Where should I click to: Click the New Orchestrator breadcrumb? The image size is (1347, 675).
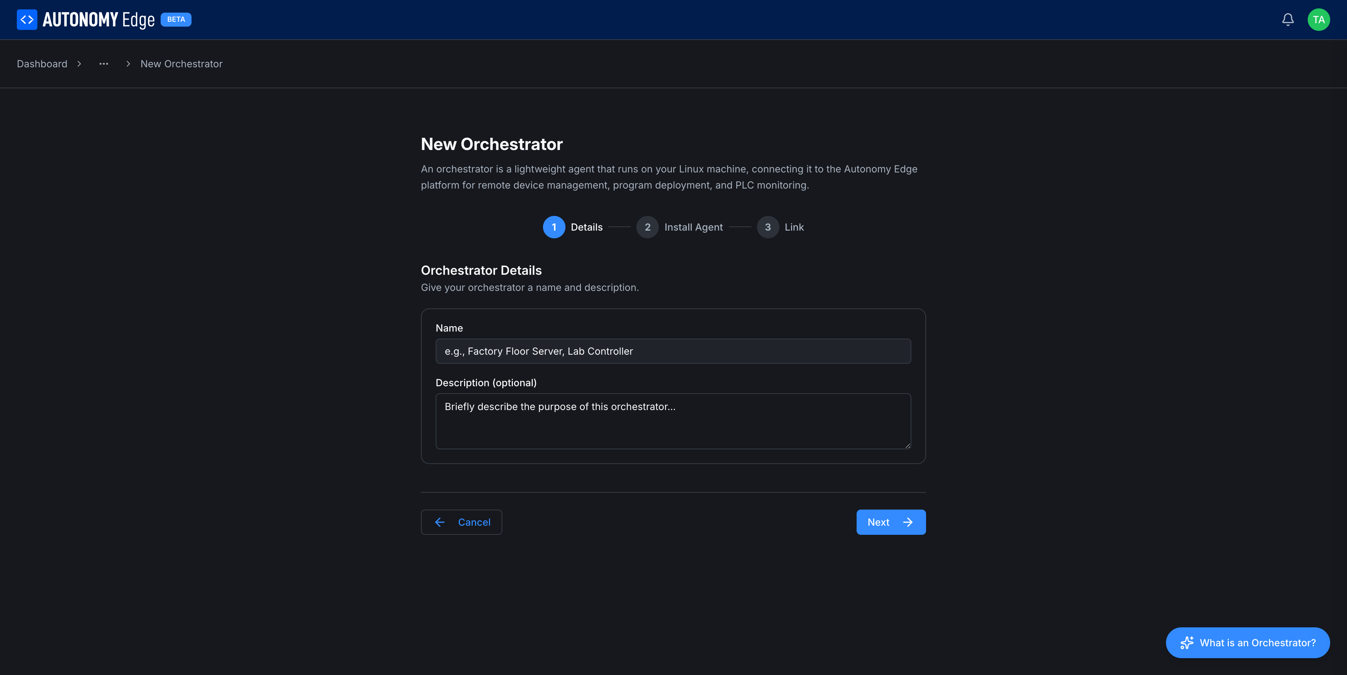pos(181,64)
